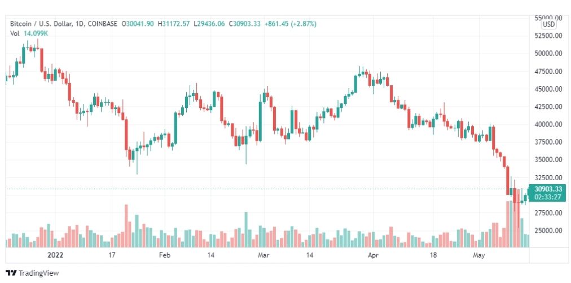Click the high price value H31172.57
The image size is (571, 283).
[174, 24]
